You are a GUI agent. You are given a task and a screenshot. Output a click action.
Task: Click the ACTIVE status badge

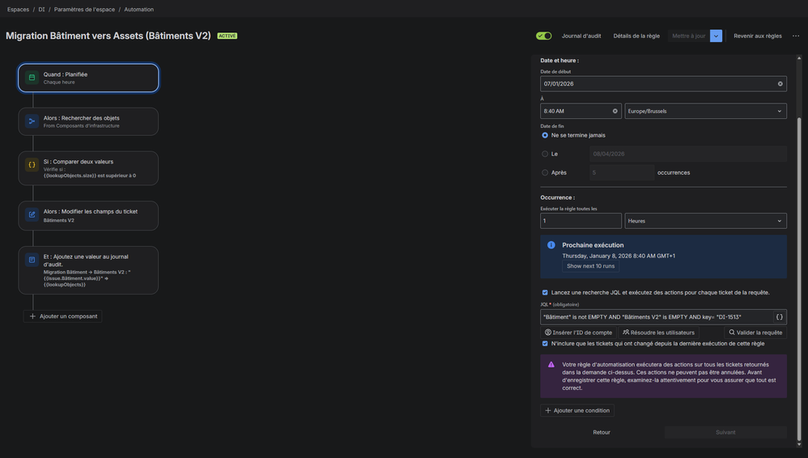pyautogui.click(x=228, y=36)
